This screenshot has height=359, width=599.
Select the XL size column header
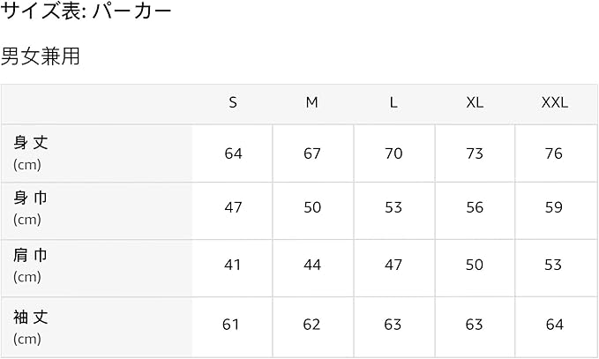click(475, 102)
